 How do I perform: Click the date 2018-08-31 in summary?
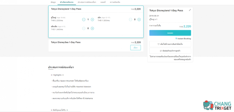(154, 16)
